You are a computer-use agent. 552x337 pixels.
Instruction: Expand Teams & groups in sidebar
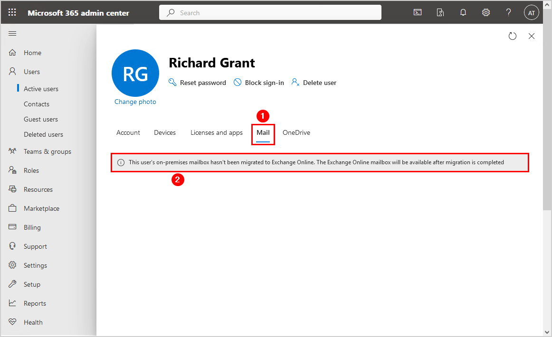pos(47,151)
